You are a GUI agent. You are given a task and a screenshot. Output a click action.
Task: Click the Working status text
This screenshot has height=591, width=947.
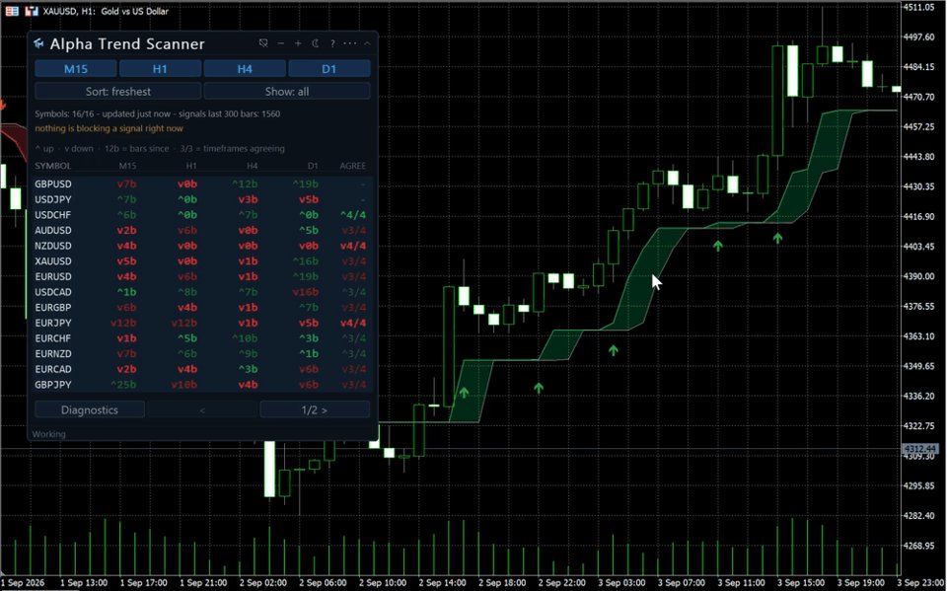[48, 434]
